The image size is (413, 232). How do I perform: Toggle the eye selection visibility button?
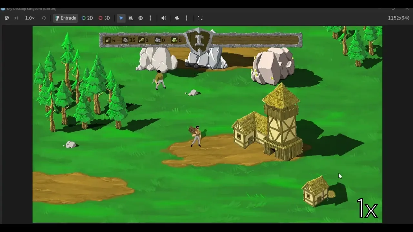tap(141, 18)
